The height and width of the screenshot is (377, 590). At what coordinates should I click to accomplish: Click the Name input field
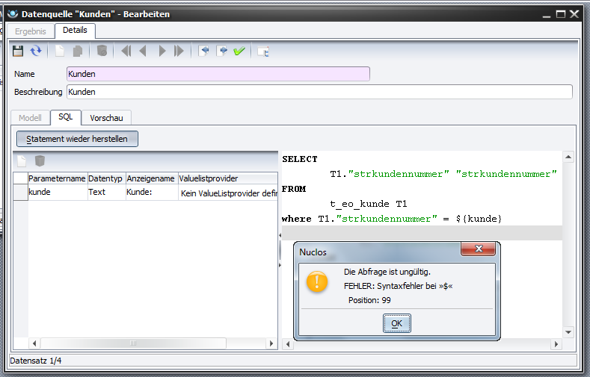218,74
